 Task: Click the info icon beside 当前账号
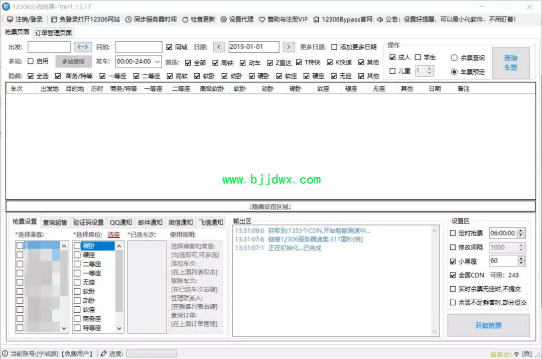[5, 353]
